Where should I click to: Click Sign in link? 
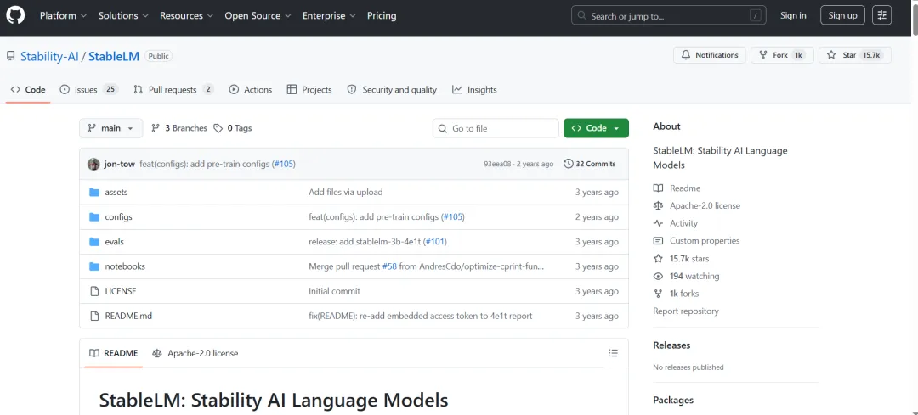793,16
